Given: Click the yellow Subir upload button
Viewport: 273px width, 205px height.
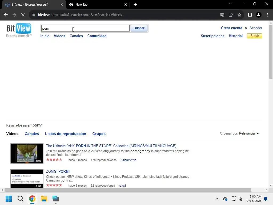Looking at the screenshot, I should [x=255, y=36].
